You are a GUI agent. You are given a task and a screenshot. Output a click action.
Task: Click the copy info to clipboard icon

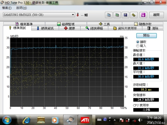tap(109, 15)
